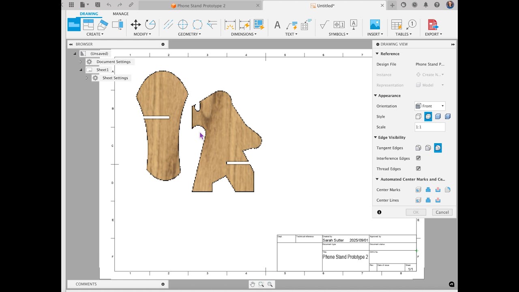Set Style to Shaded with Hidden Edges
This screenshot has height=292, width=519.
pos(448,116)
